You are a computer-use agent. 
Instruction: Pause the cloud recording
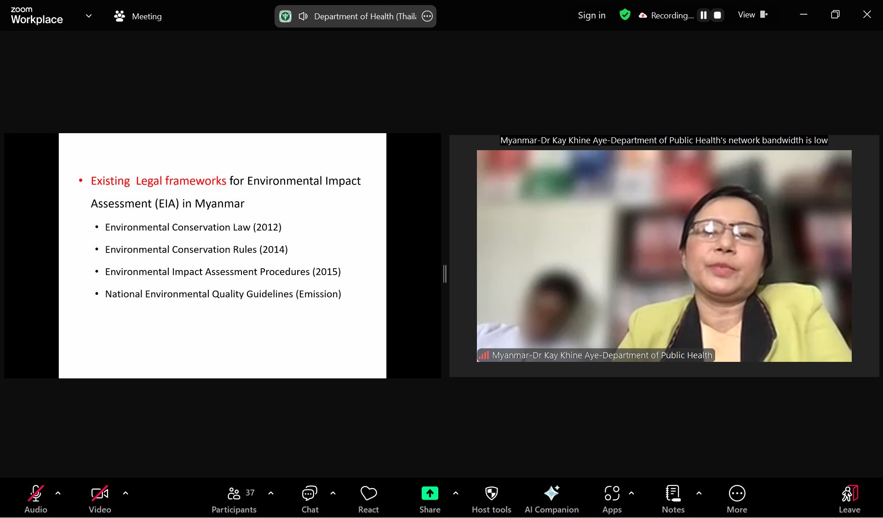point(703,15)
